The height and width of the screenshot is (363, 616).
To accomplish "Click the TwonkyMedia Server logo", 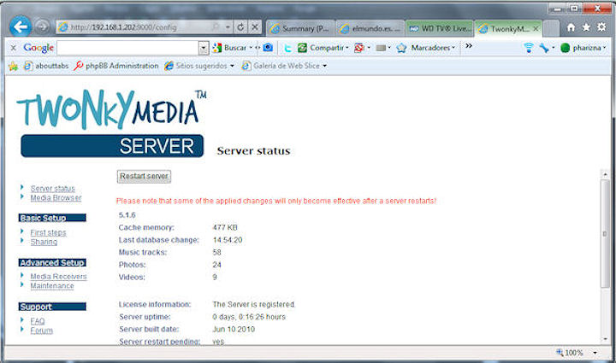I will pyautogui.click(x=110, y=124).
